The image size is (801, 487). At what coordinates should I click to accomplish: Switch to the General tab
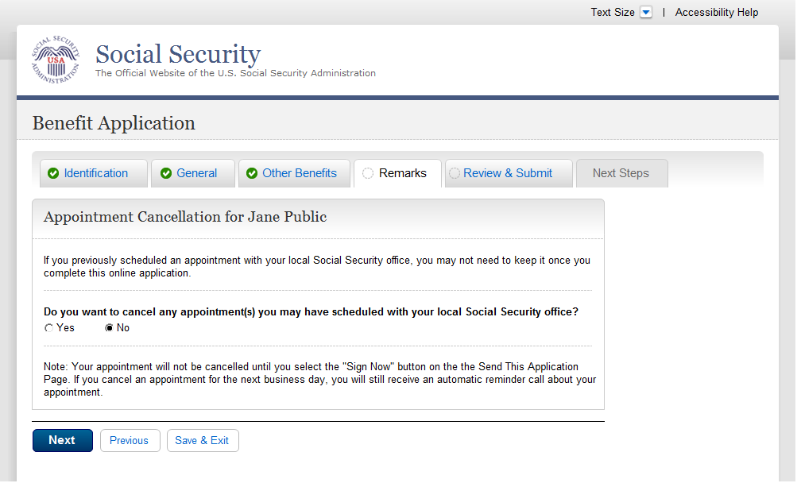[196, 173]
